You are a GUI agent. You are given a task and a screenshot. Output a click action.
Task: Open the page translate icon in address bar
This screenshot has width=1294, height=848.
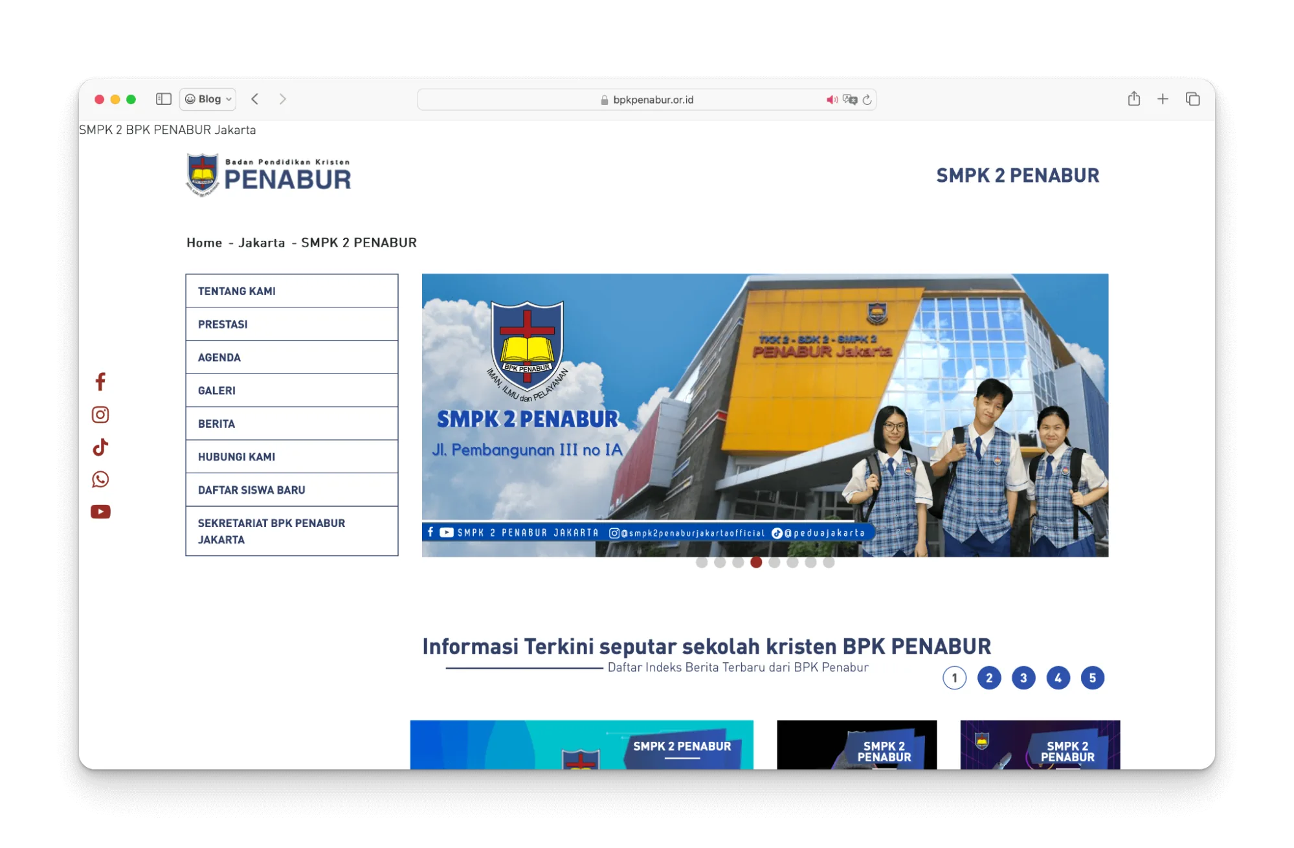point(850,100)
